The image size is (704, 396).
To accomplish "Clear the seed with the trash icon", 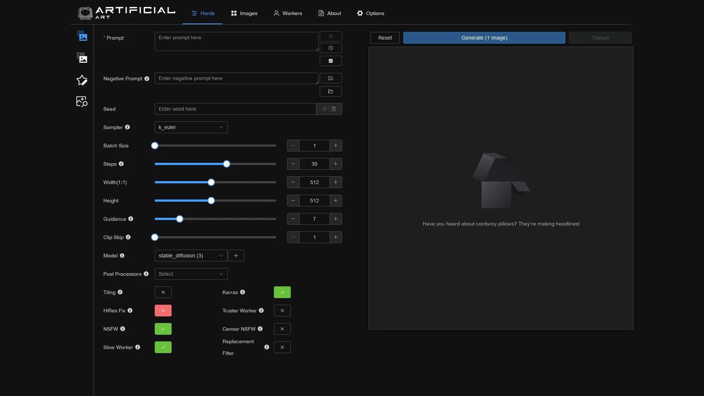I will click(334, 109).
